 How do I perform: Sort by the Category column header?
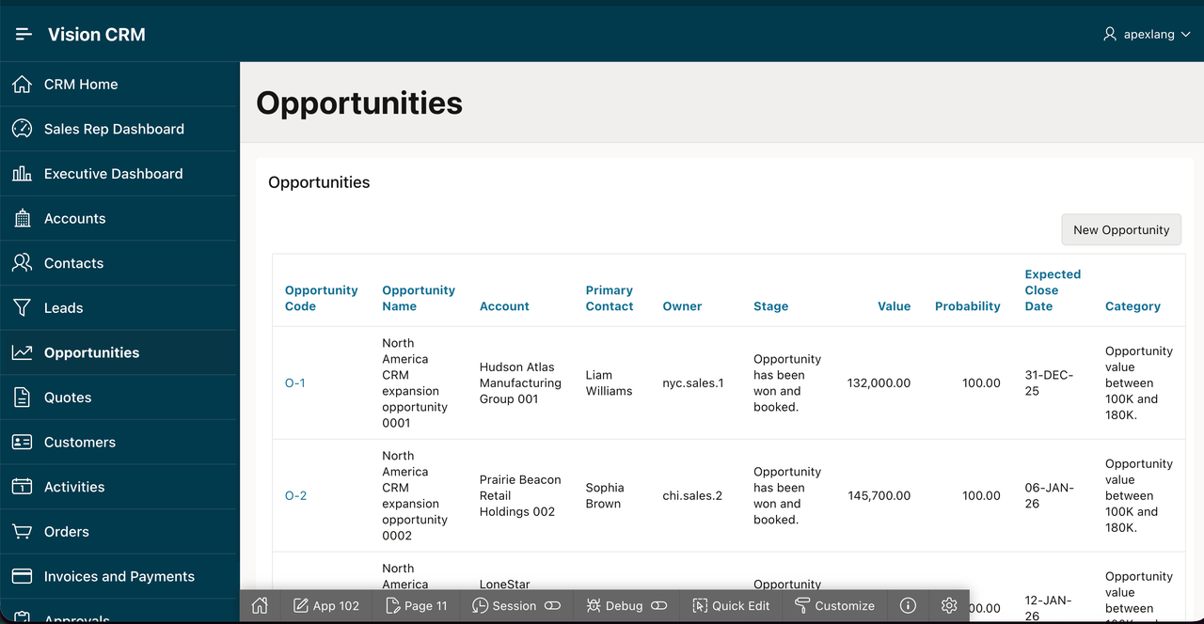tap(1133, 306)
